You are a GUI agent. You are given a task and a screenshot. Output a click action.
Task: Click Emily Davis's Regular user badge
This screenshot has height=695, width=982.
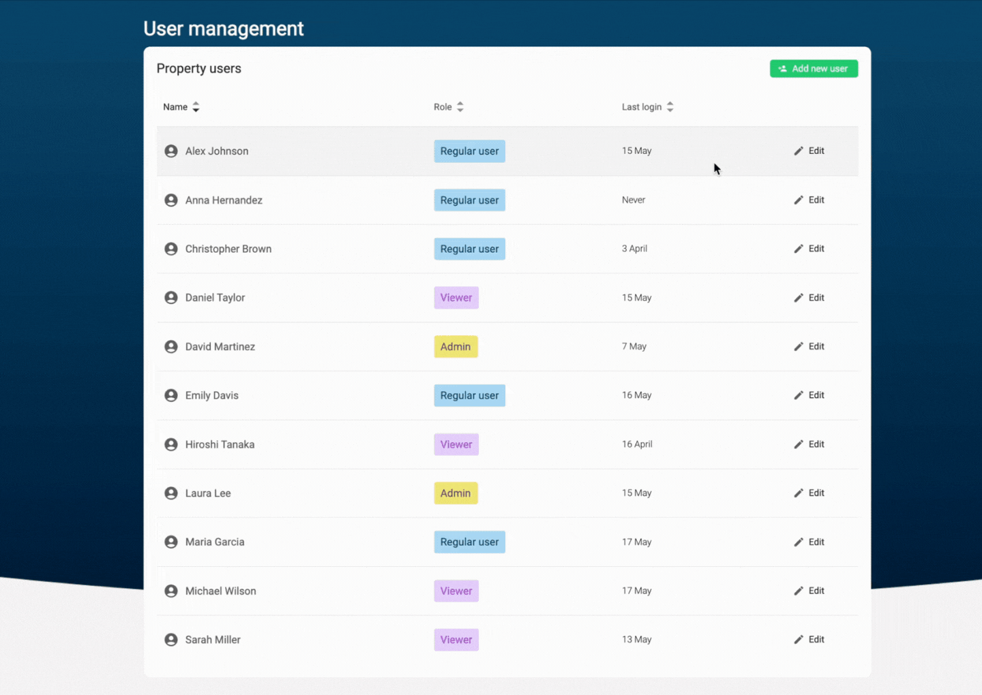point(469,395)
